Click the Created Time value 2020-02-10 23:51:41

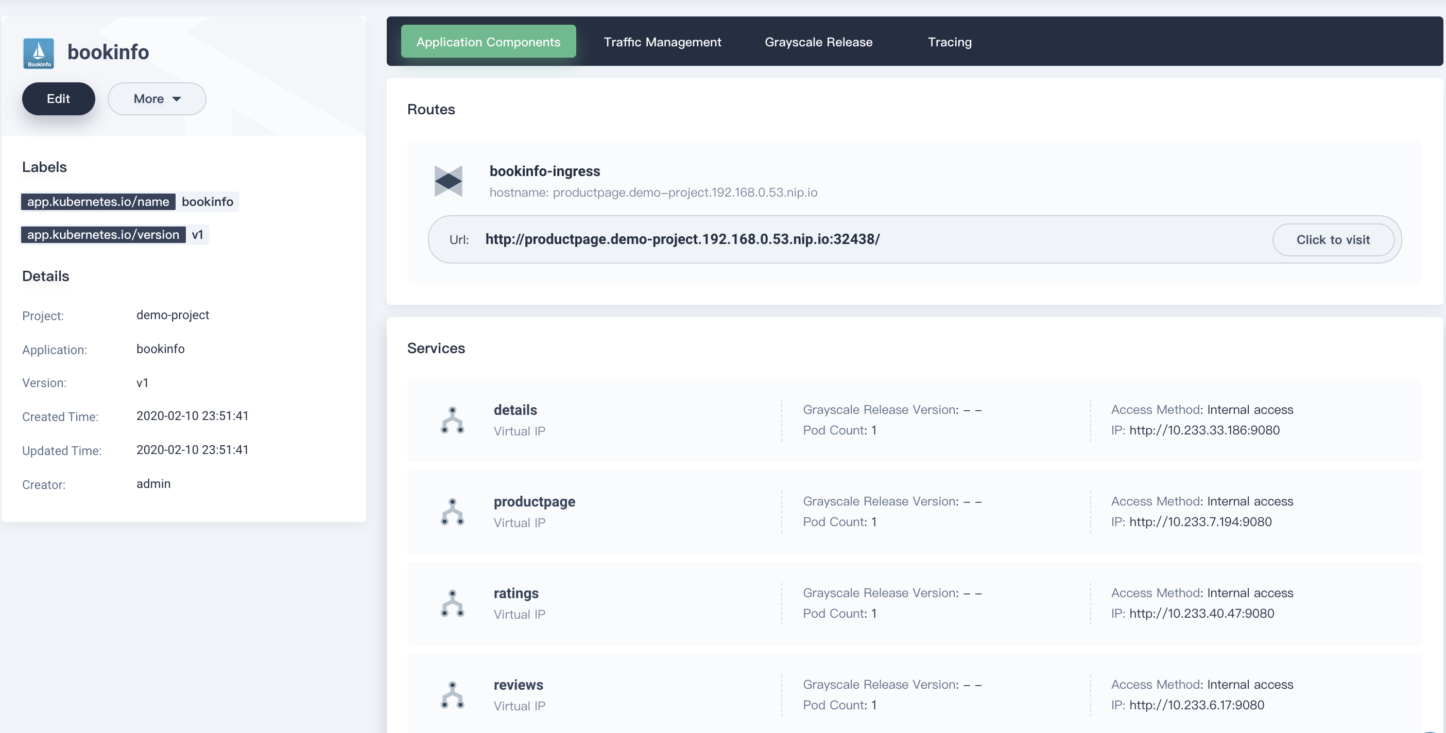tap(192, 416)
